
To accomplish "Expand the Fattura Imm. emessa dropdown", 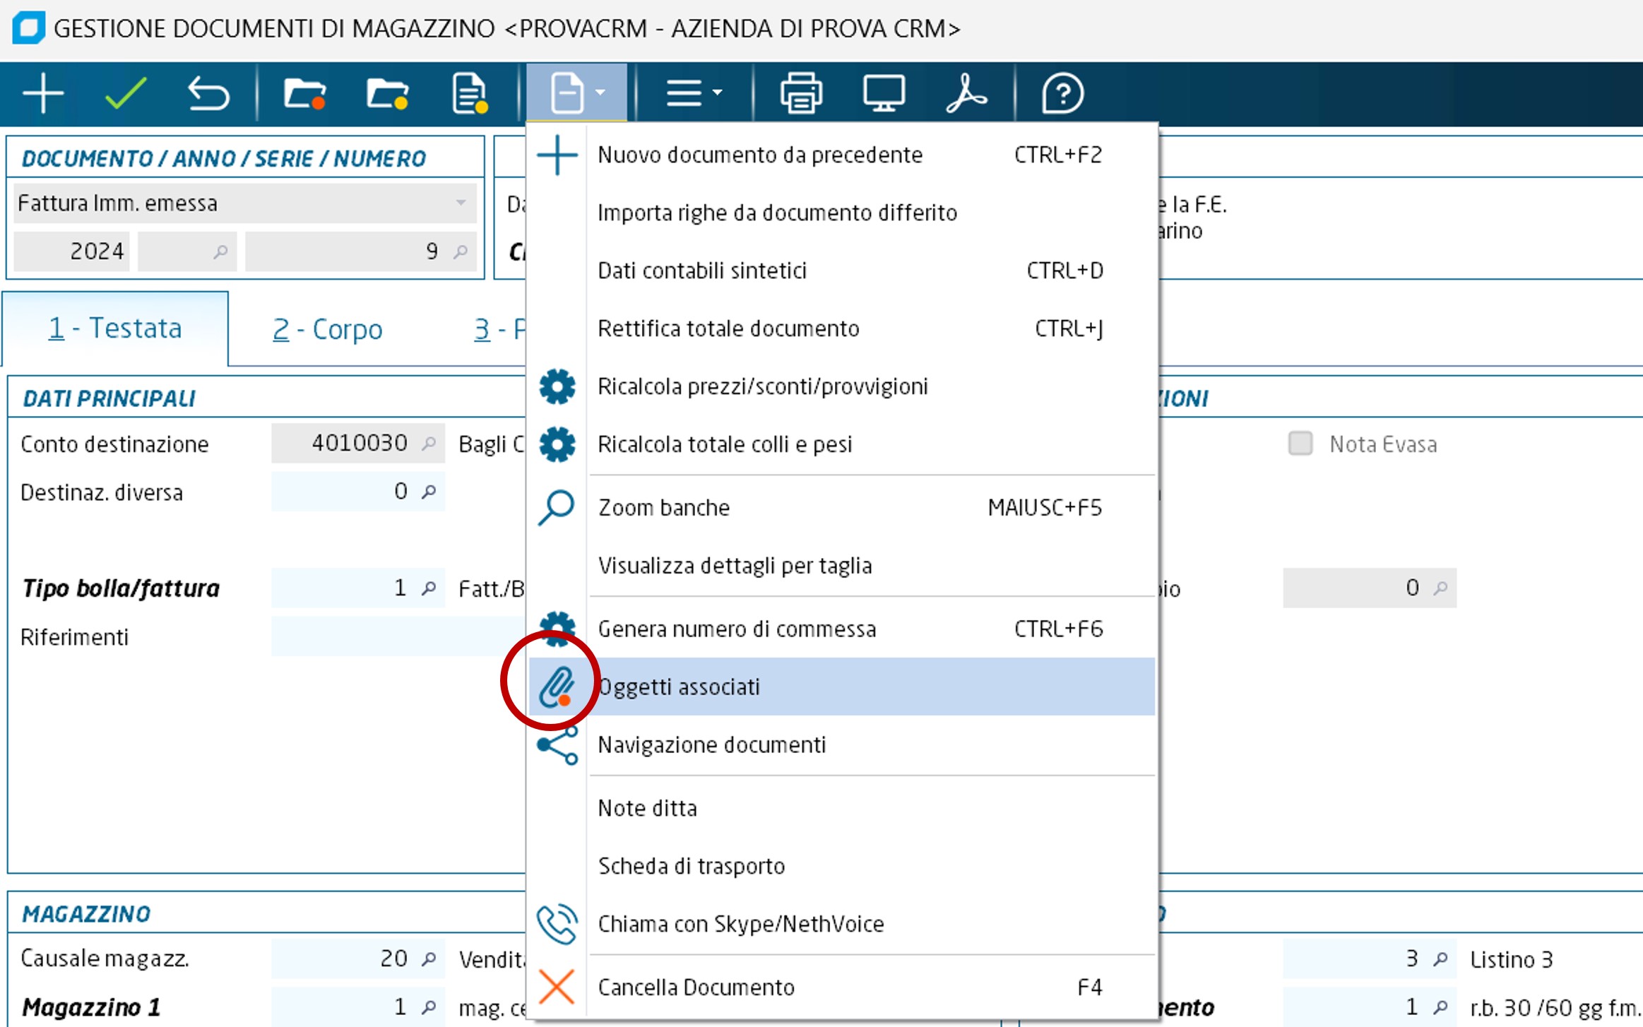I will coord(461,203).
